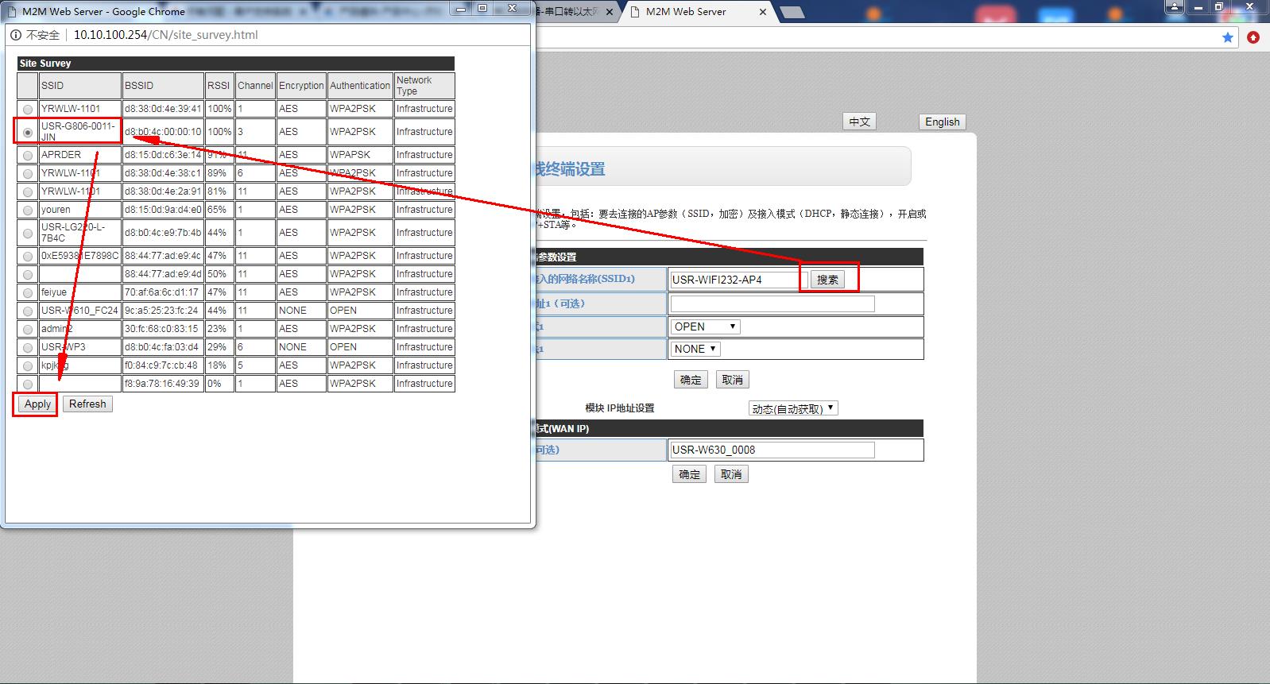The height and width of the screenshot is (684, 1270).
Task: Close the M2M Web Server tab
Action: pyautogui.click(x=763, y=12)
